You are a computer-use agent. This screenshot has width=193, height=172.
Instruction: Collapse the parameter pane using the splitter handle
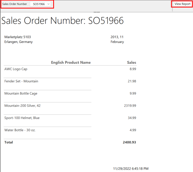coord(96,12)
